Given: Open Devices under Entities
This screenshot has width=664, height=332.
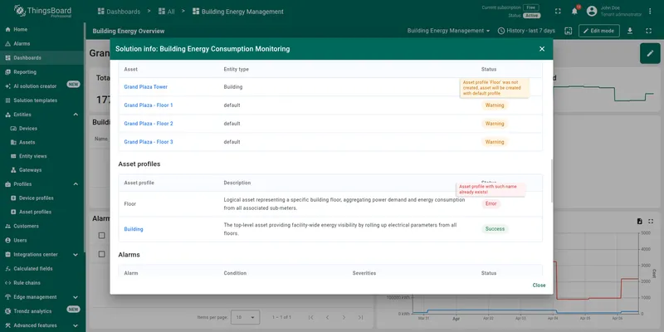Looking at the screenshot, I should (42, 129).
